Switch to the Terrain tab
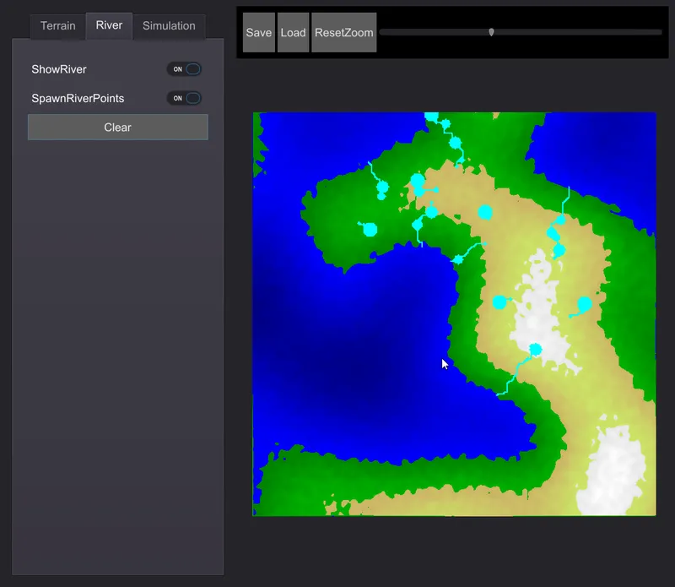The width and height of the screenshot is (675, 587). tap(57, 26)
